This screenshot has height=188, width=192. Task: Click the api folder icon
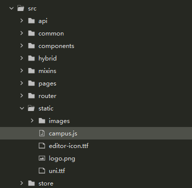(x=31, y=20)
